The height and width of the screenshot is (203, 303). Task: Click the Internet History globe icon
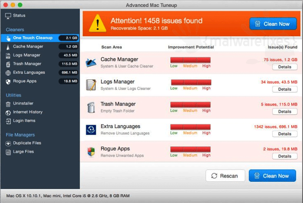[8, 113]
